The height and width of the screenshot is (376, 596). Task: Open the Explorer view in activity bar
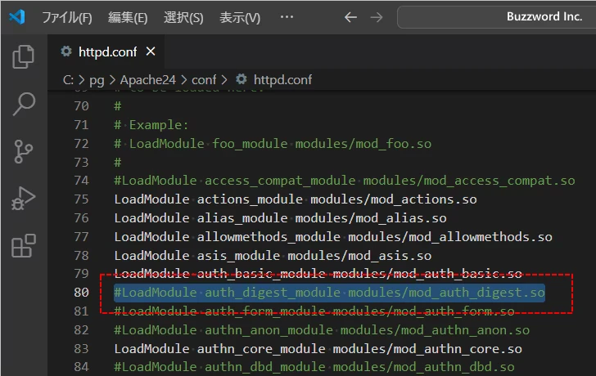tap(24, 57)
